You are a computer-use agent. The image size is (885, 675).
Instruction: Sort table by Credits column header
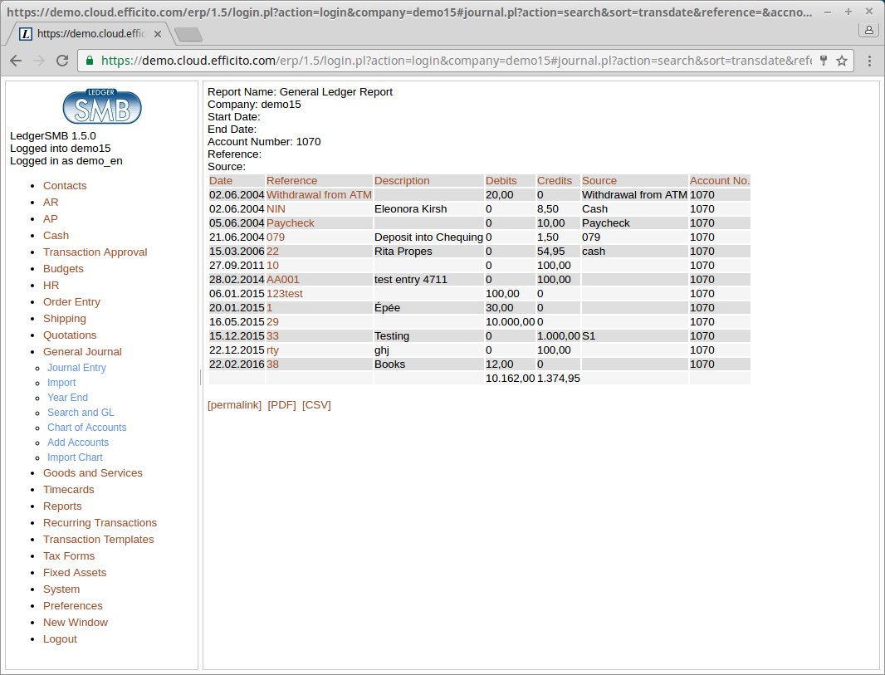click(555, 181)
